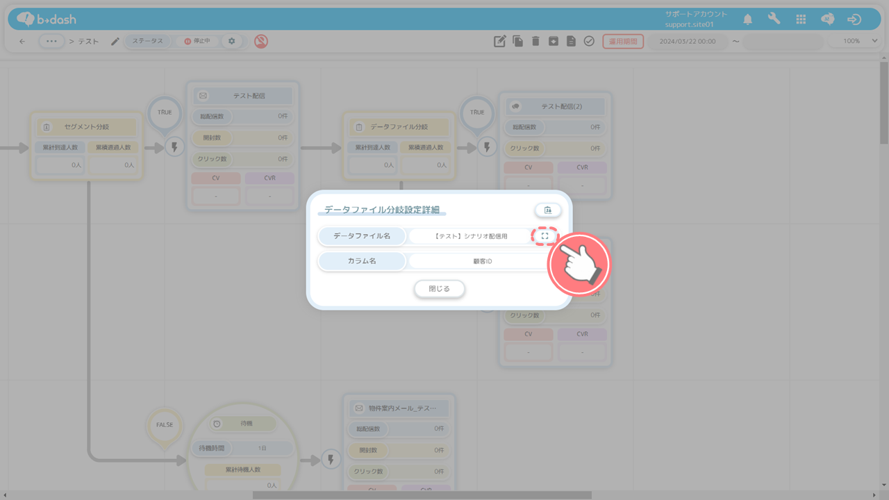Image resolution: width=889 pixels, height=500 pixels.
Task: Click 総配信数 in the テスト配信 card
Action: point(213,117)
